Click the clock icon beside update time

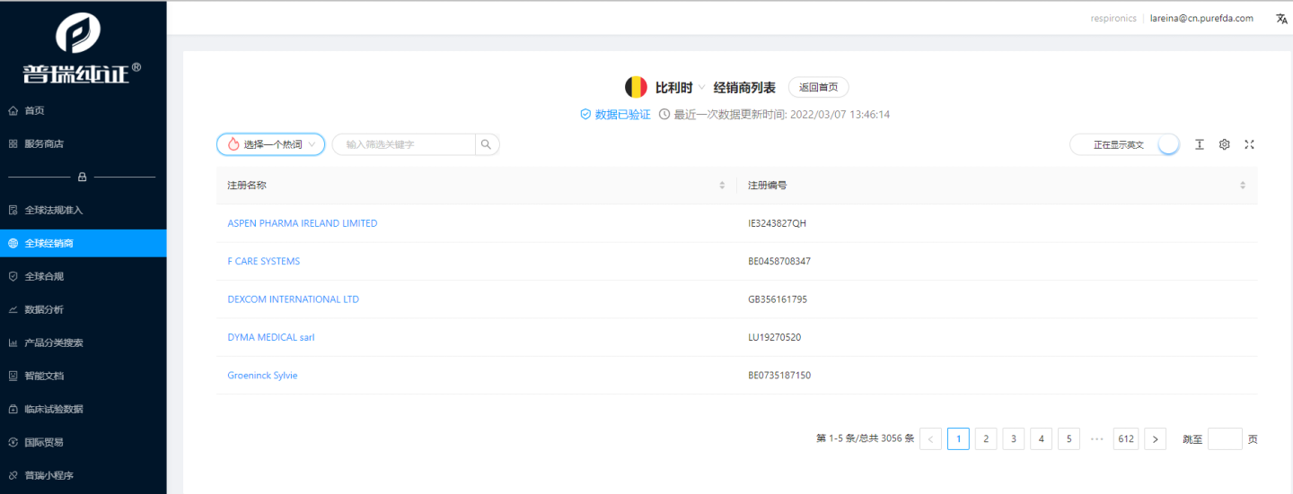pyautogui.click(x=664, y=115)
